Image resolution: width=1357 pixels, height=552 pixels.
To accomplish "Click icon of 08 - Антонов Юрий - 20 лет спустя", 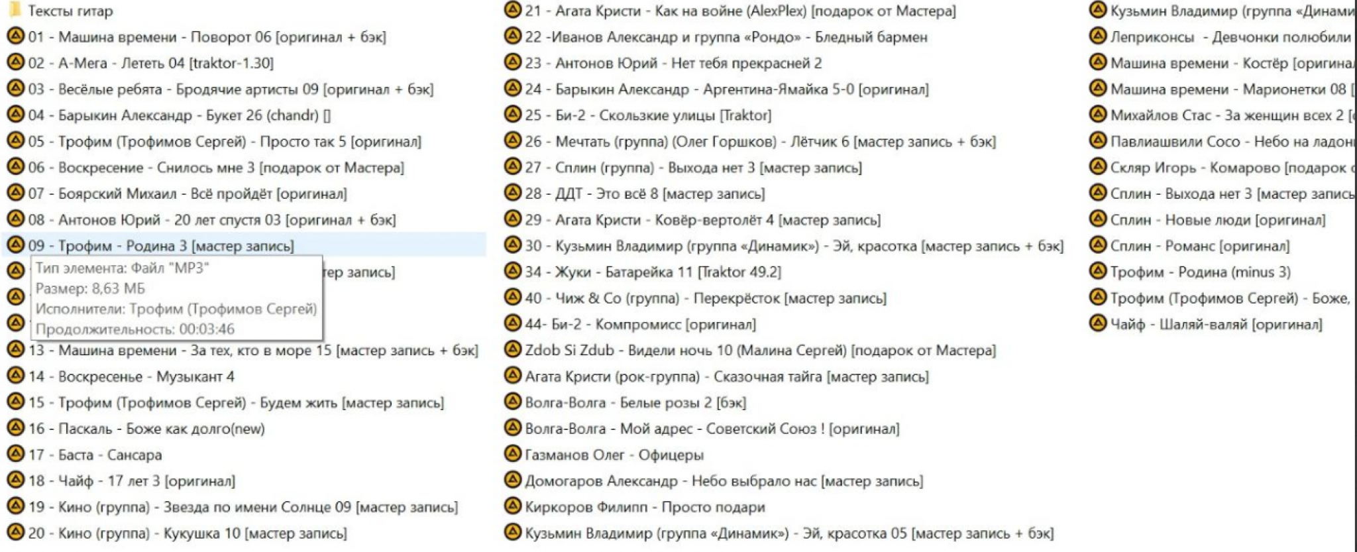I will click(x=15, y=219).
